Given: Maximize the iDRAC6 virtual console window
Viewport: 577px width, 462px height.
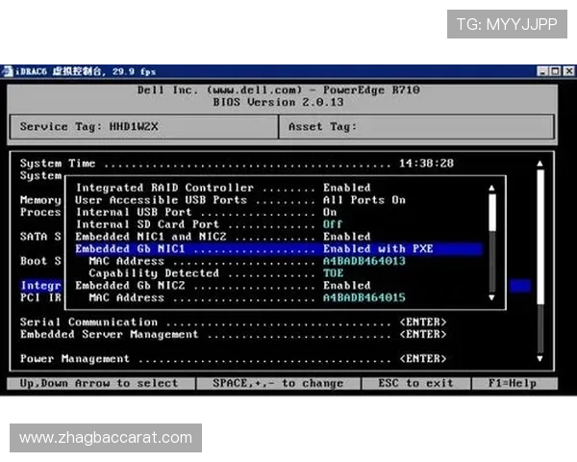Looking at the screenshot, I should click(x=555, y=71).
